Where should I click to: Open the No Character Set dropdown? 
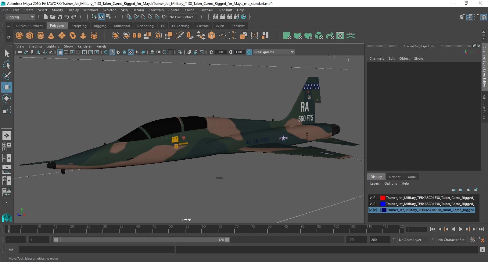452,240
